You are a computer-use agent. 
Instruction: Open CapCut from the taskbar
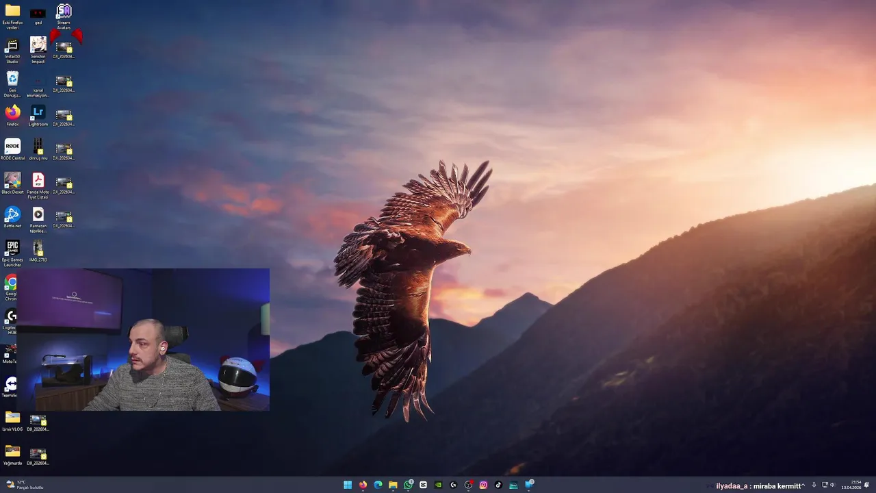[423, 485]
